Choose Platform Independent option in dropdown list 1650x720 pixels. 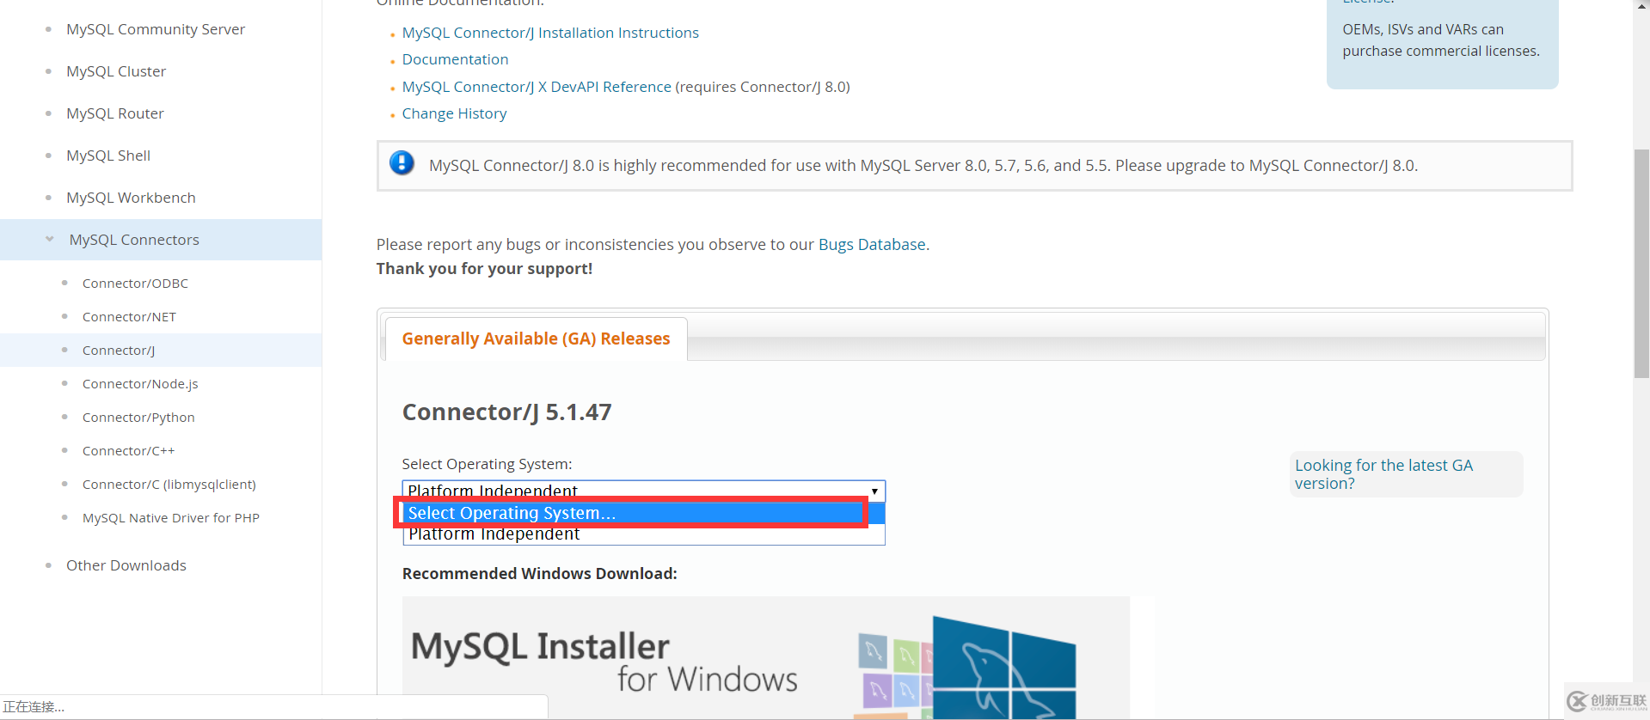[x=643, y=534]
